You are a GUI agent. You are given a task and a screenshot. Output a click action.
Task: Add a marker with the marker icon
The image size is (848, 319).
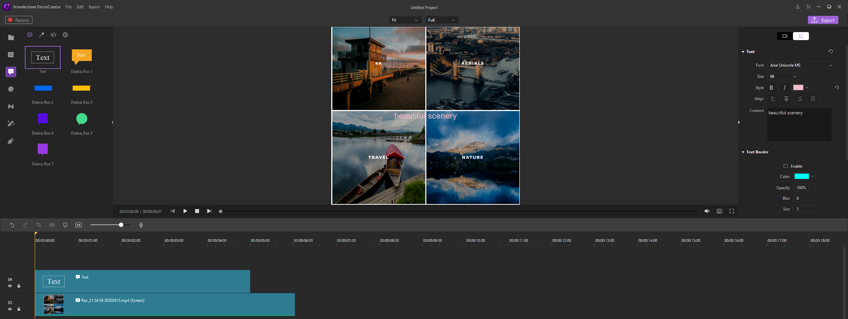pos(65,225)
